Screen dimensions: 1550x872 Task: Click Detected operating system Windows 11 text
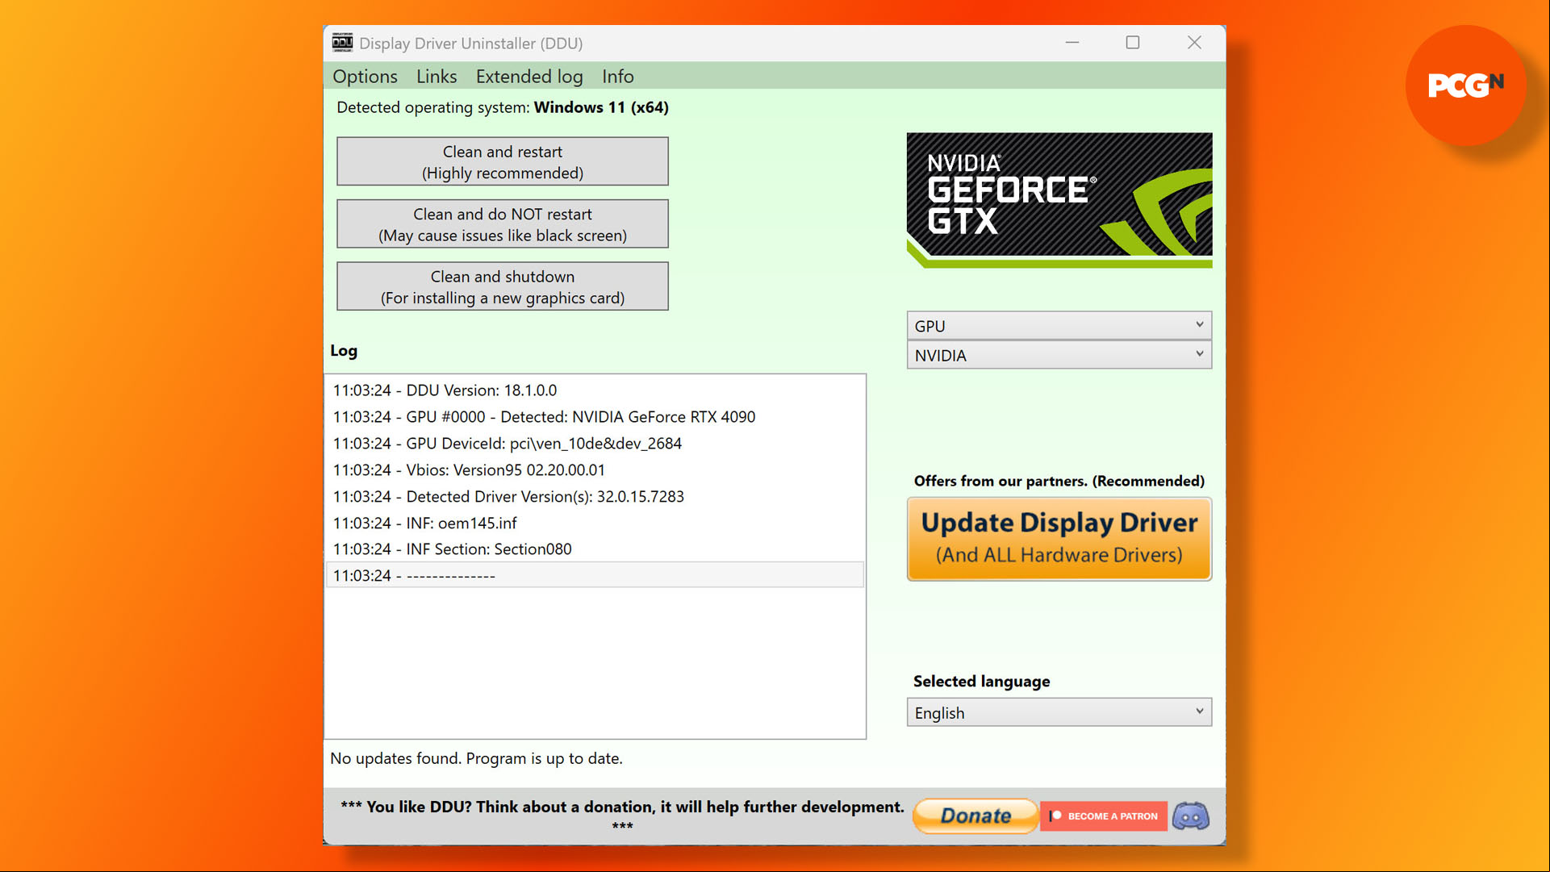(503, 107)
